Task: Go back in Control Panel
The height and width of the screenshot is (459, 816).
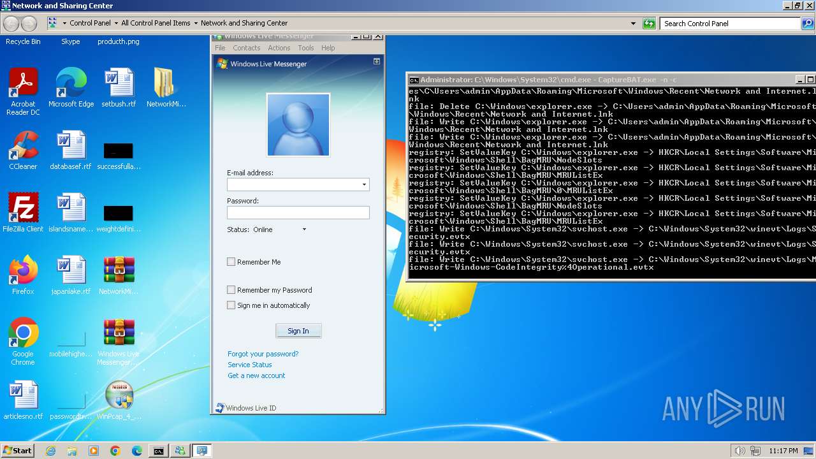Action: pos(11,24)
